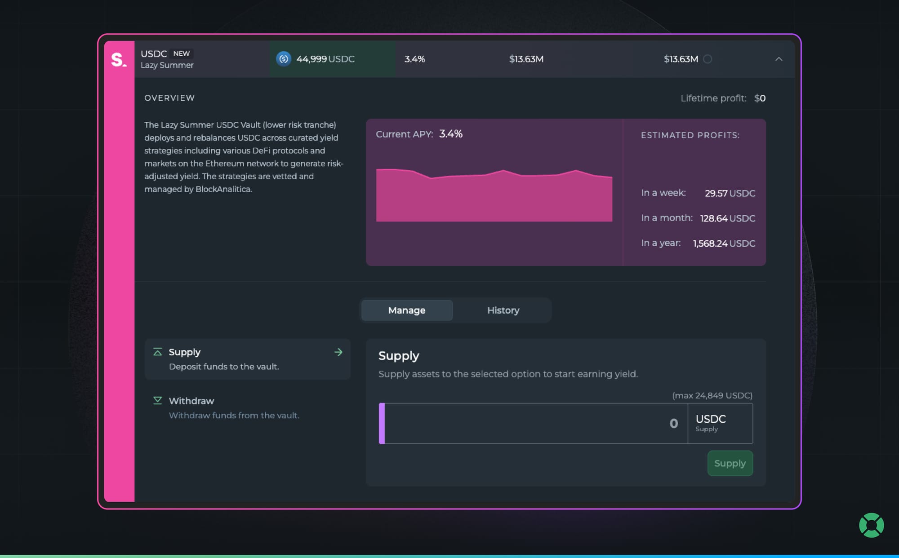
Task: Switch to the History tab
Action: click(503, 310)
